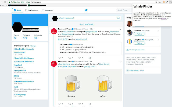The width and height of the screenshot is (172, 107).
Task: Like the beer emoji tweet
Action: (x=80, y=104)
